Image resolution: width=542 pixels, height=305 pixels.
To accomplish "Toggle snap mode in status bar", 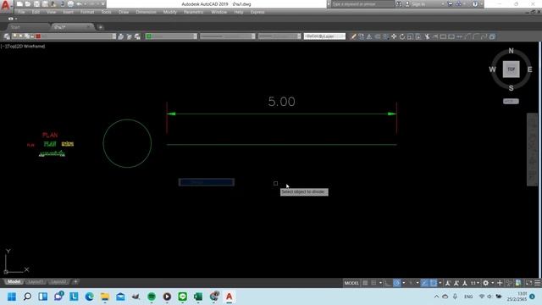I will [373, 283].
